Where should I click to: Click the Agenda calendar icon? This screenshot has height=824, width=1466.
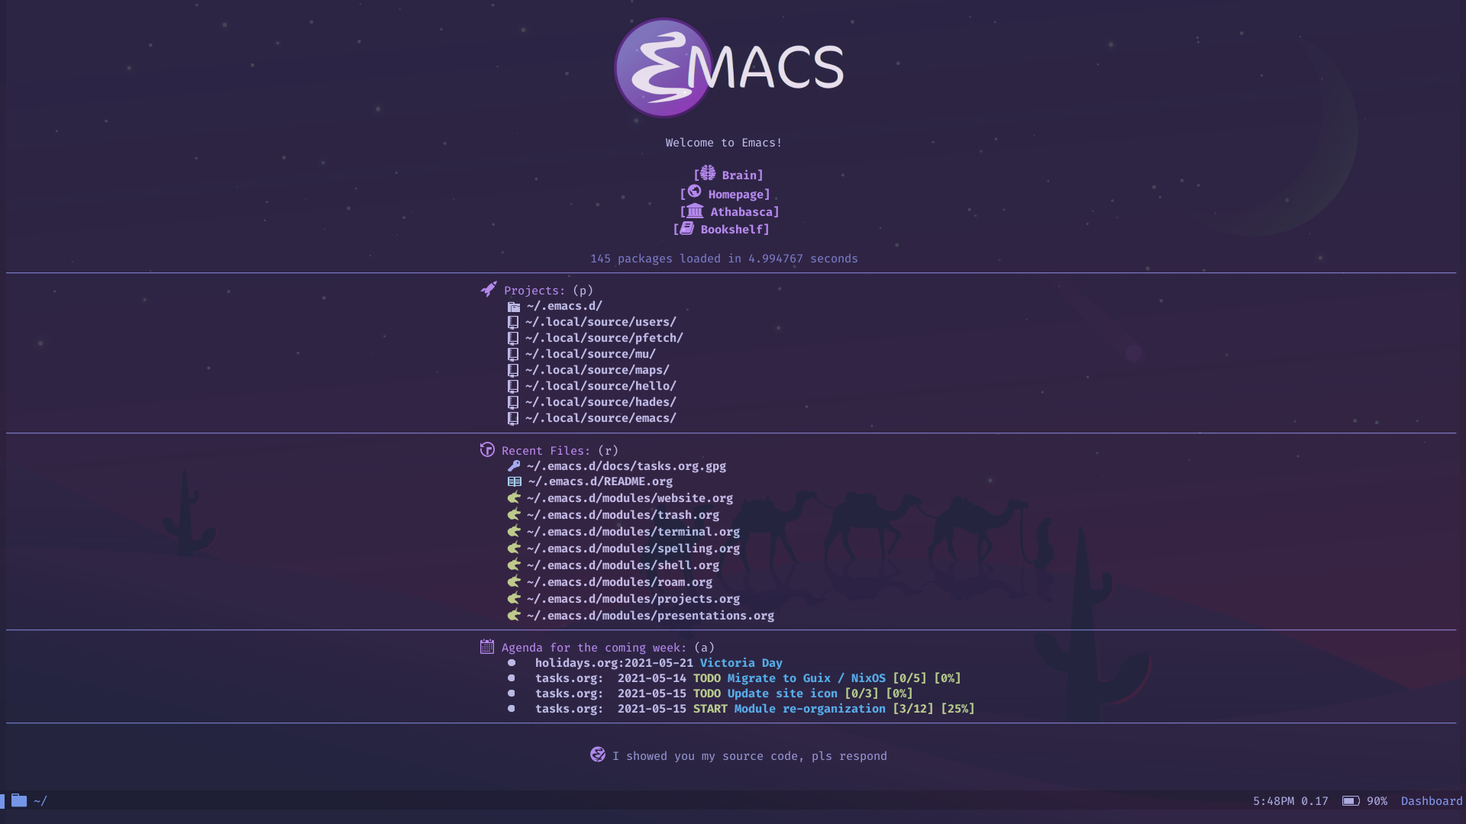(x=486, y=646)
